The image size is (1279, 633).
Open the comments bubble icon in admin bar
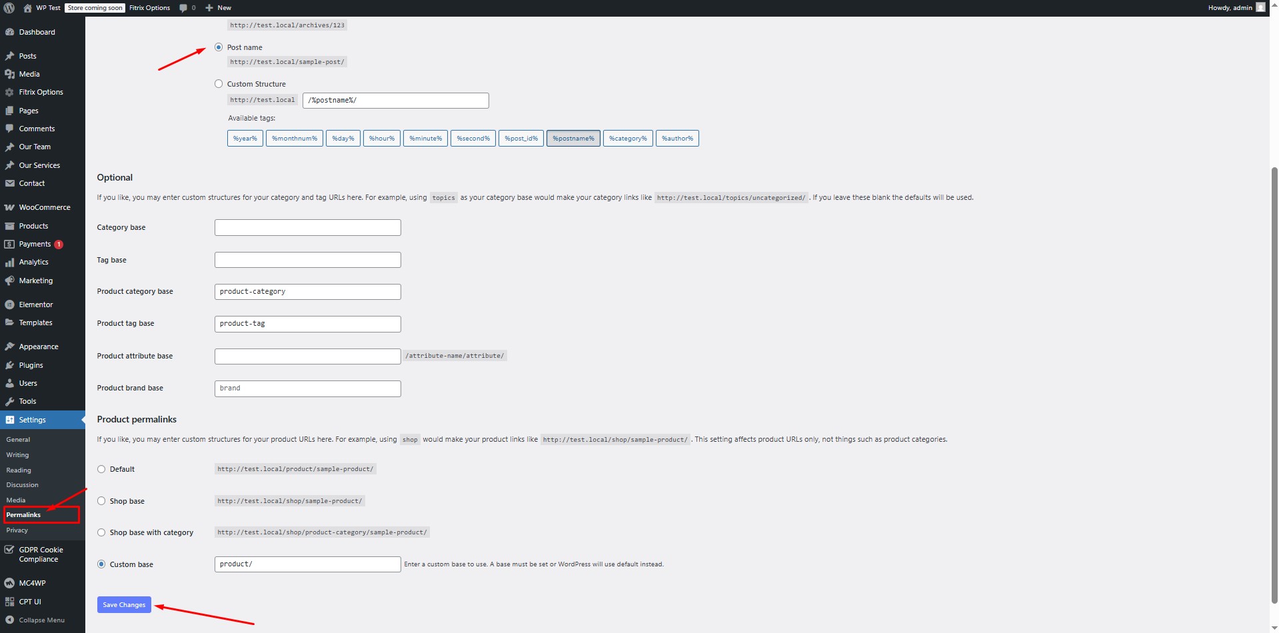183,8
